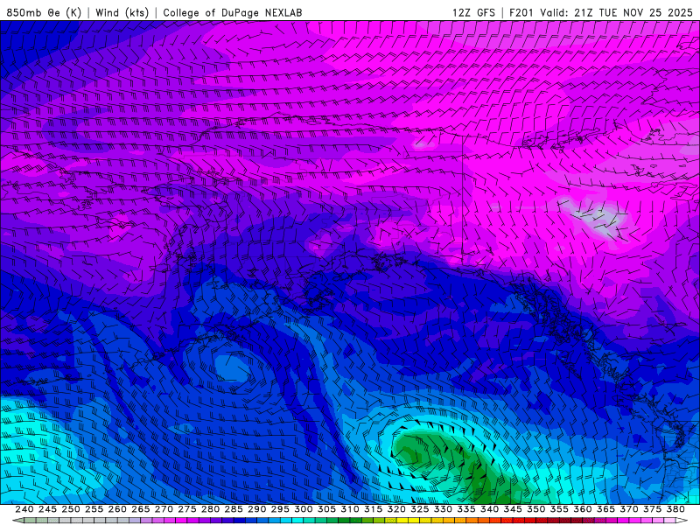700x525 pixels.
Task: Click the light blue center of the western cyclone
Action: (231, 368)
